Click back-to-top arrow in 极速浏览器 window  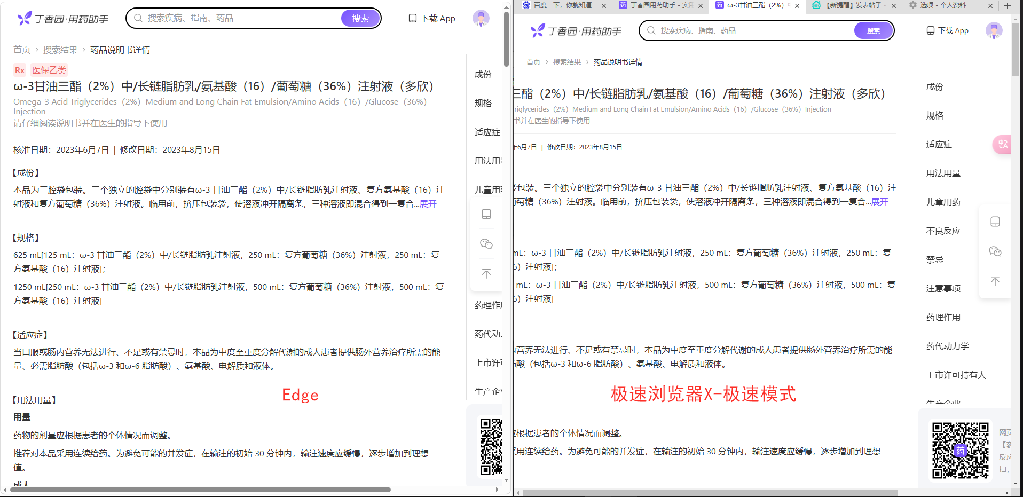pyautogui.click(x=995, y=281)
